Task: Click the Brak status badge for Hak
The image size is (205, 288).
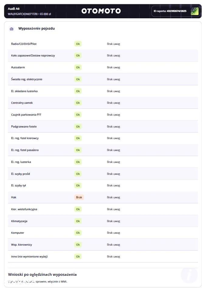Action: [79, 197]
